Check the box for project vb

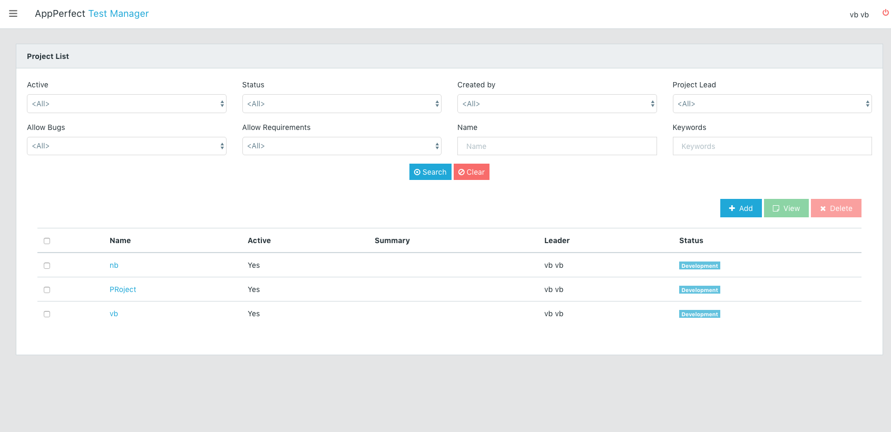[47, 314]
